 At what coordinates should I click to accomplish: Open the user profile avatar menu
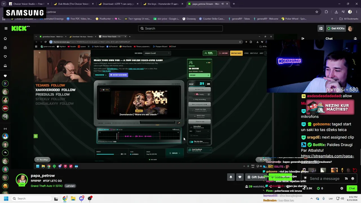point(350,28)
